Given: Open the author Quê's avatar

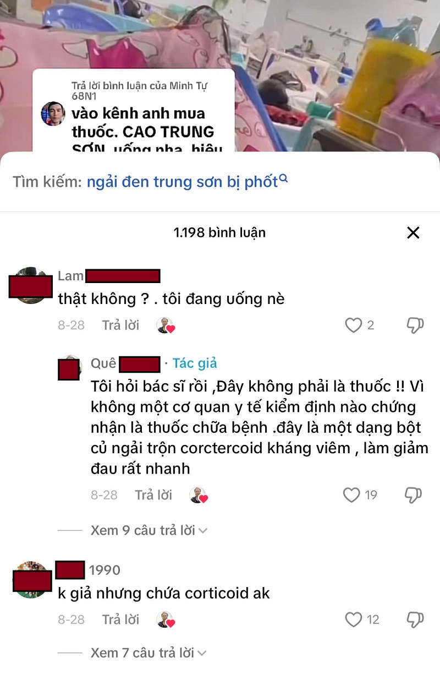Looking at the screenshot, I should (x=70, y=367).
